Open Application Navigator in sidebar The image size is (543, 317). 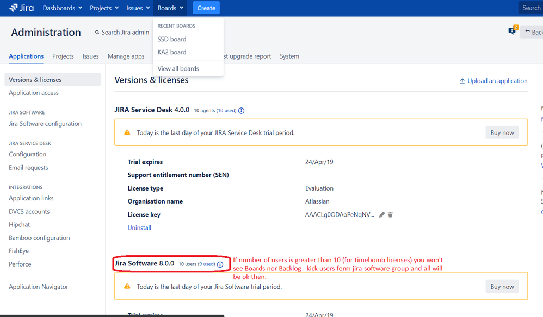point(39,287)
